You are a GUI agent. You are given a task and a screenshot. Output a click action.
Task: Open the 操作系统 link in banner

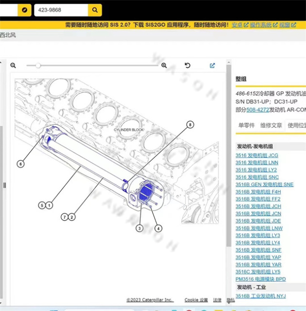260,25
